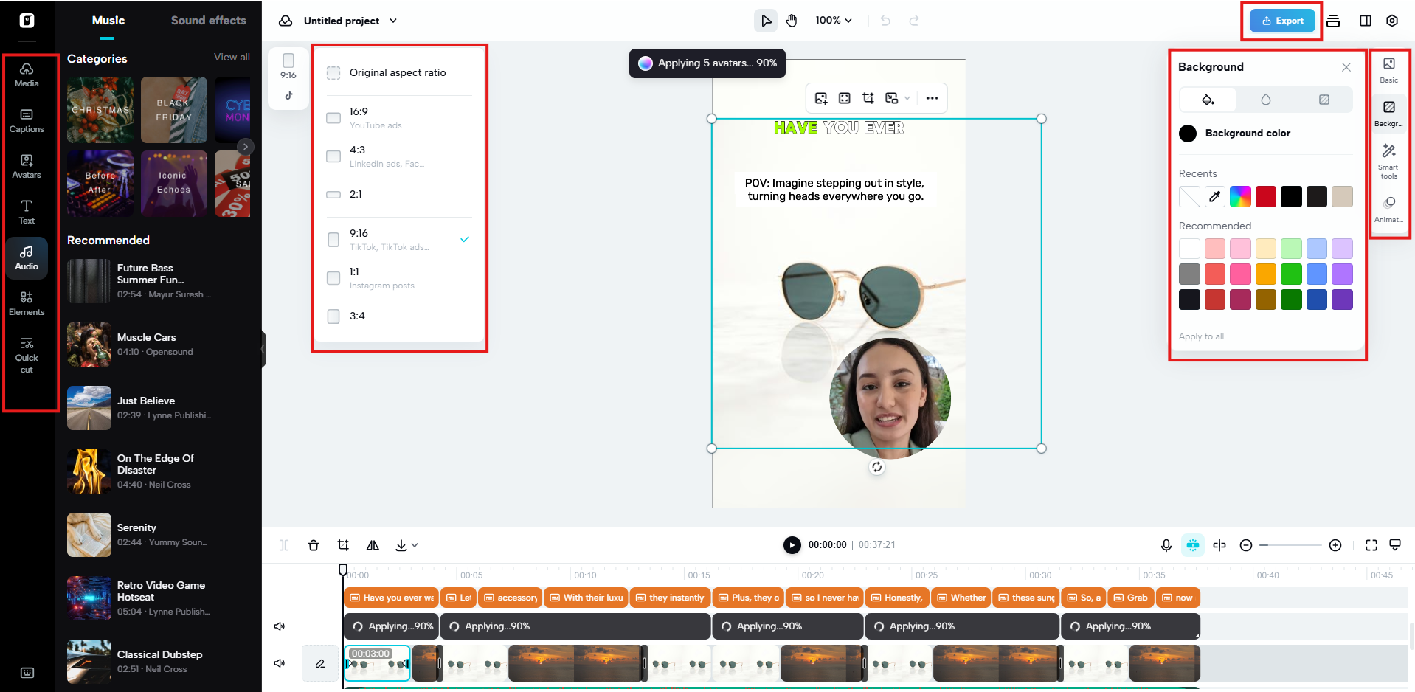Switch to the Sound effects tab

tap(208, 20)
